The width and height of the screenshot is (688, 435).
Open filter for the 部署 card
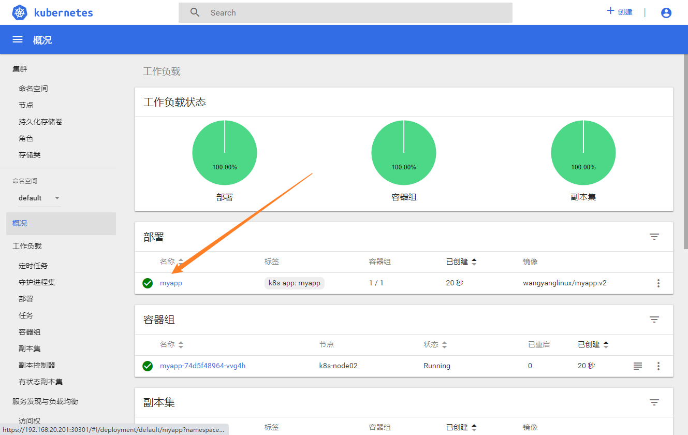click(x=654, y=237)
